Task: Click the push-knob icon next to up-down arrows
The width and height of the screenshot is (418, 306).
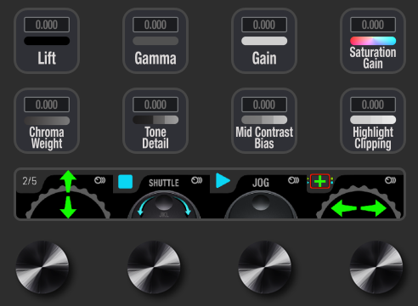Action: click(x=99, y=180)
